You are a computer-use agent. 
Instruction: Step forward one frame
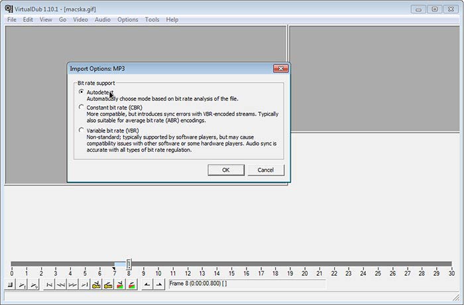point(72,284)
